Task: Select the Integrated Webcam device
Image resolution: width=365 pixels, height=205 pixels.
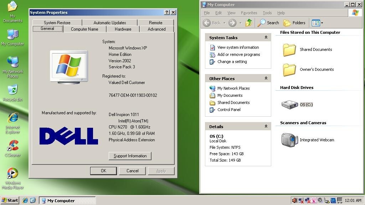Action: click(308, 140)
